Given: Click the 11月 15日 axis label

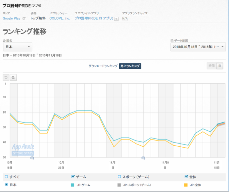Looking at the screenshot, I should click(x=217, y=165).
